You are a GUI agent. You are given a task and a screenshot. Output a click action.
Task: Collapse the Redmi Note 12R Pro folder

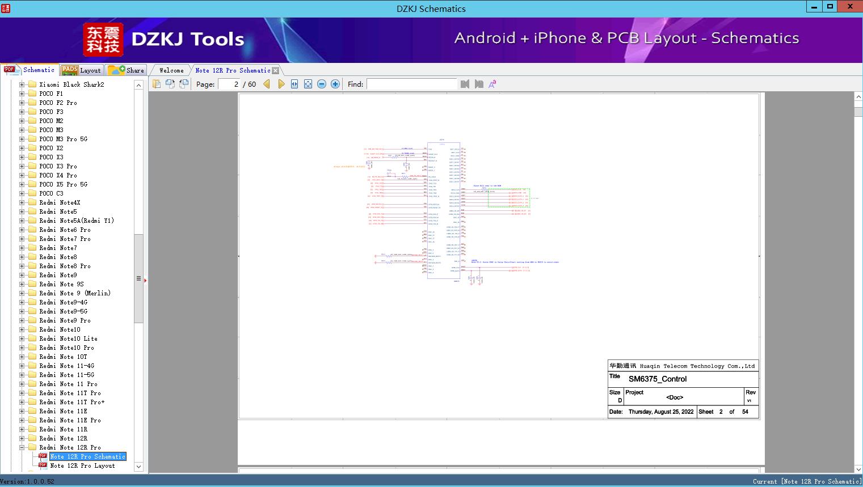[22, 447]
